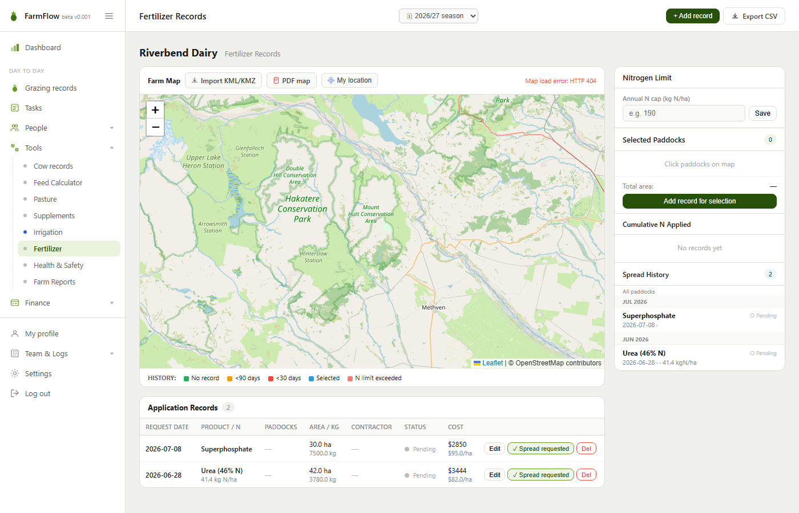
Task: Click the Log out arrow icon
Action: tap(15, 394)
